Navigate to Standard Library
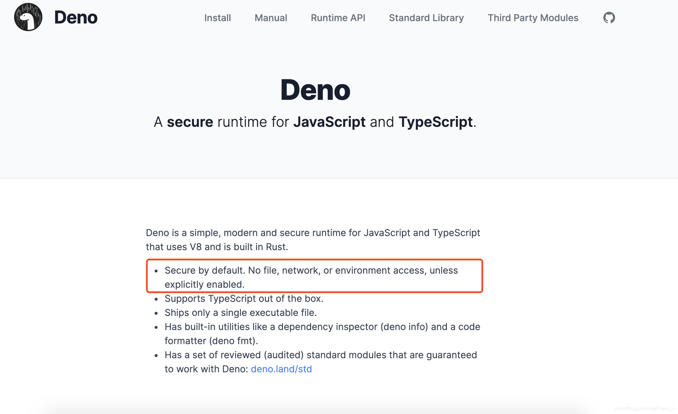678x414 pixels. pyautogui.click(x=426, y=18)
